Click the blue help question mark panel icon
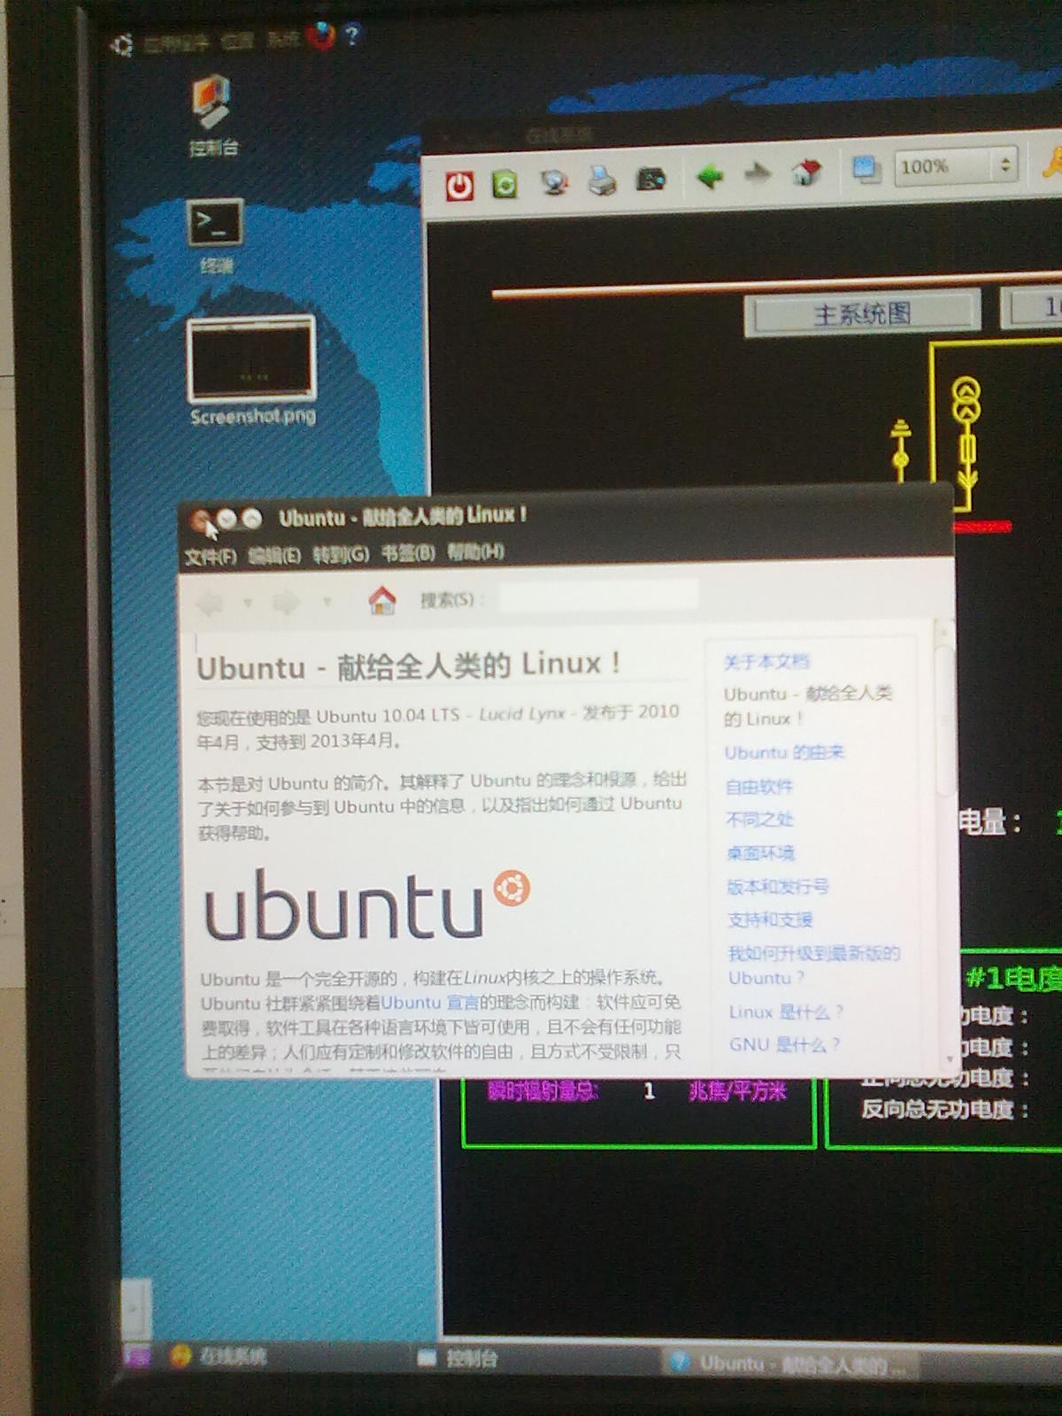Screen dimensions: 1062x1416 (352, 35)
